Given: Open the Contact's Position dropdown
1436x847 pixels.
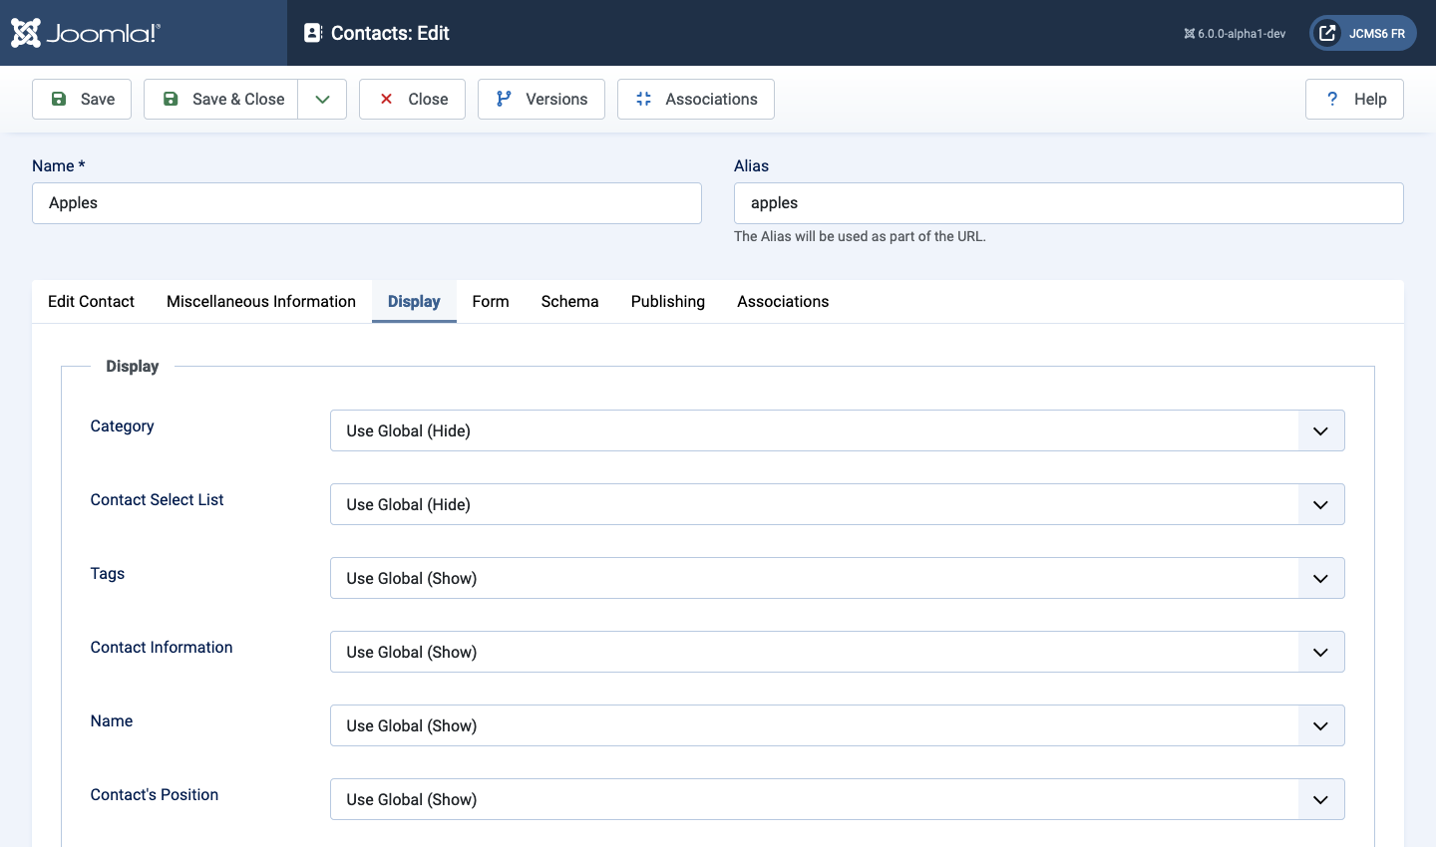Looking at the screenshot, I should pyautogui.click(x=838, y=799).
